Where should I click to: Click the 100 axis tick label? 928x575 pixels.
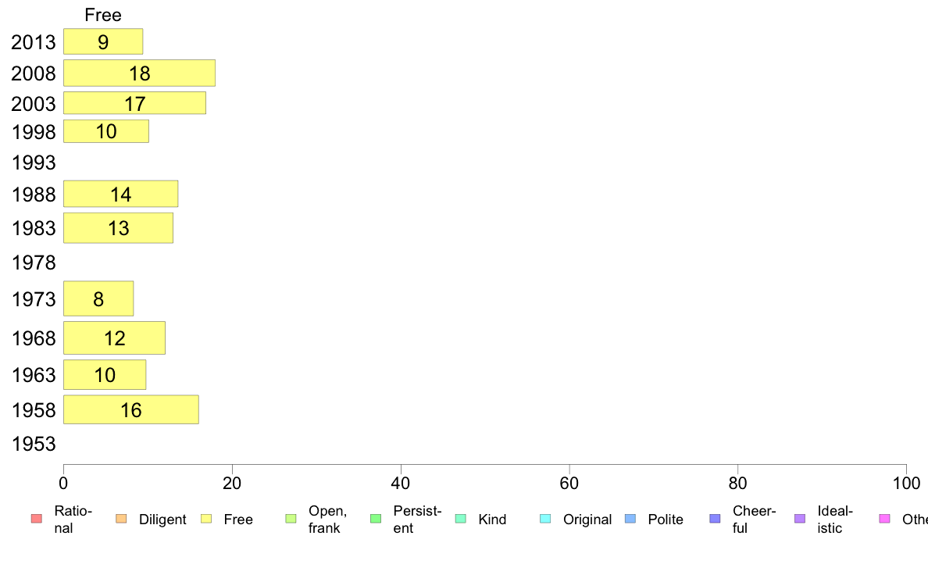(x=906, y=484)
